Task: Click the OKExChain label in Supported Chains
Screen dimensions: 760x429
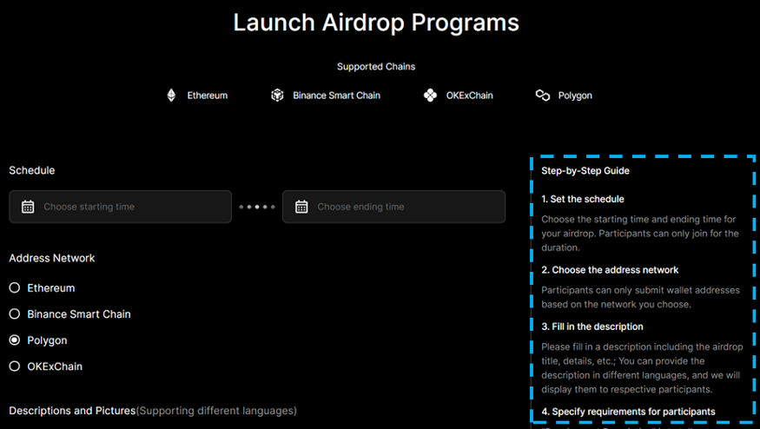Action: (x=469, y=96)
